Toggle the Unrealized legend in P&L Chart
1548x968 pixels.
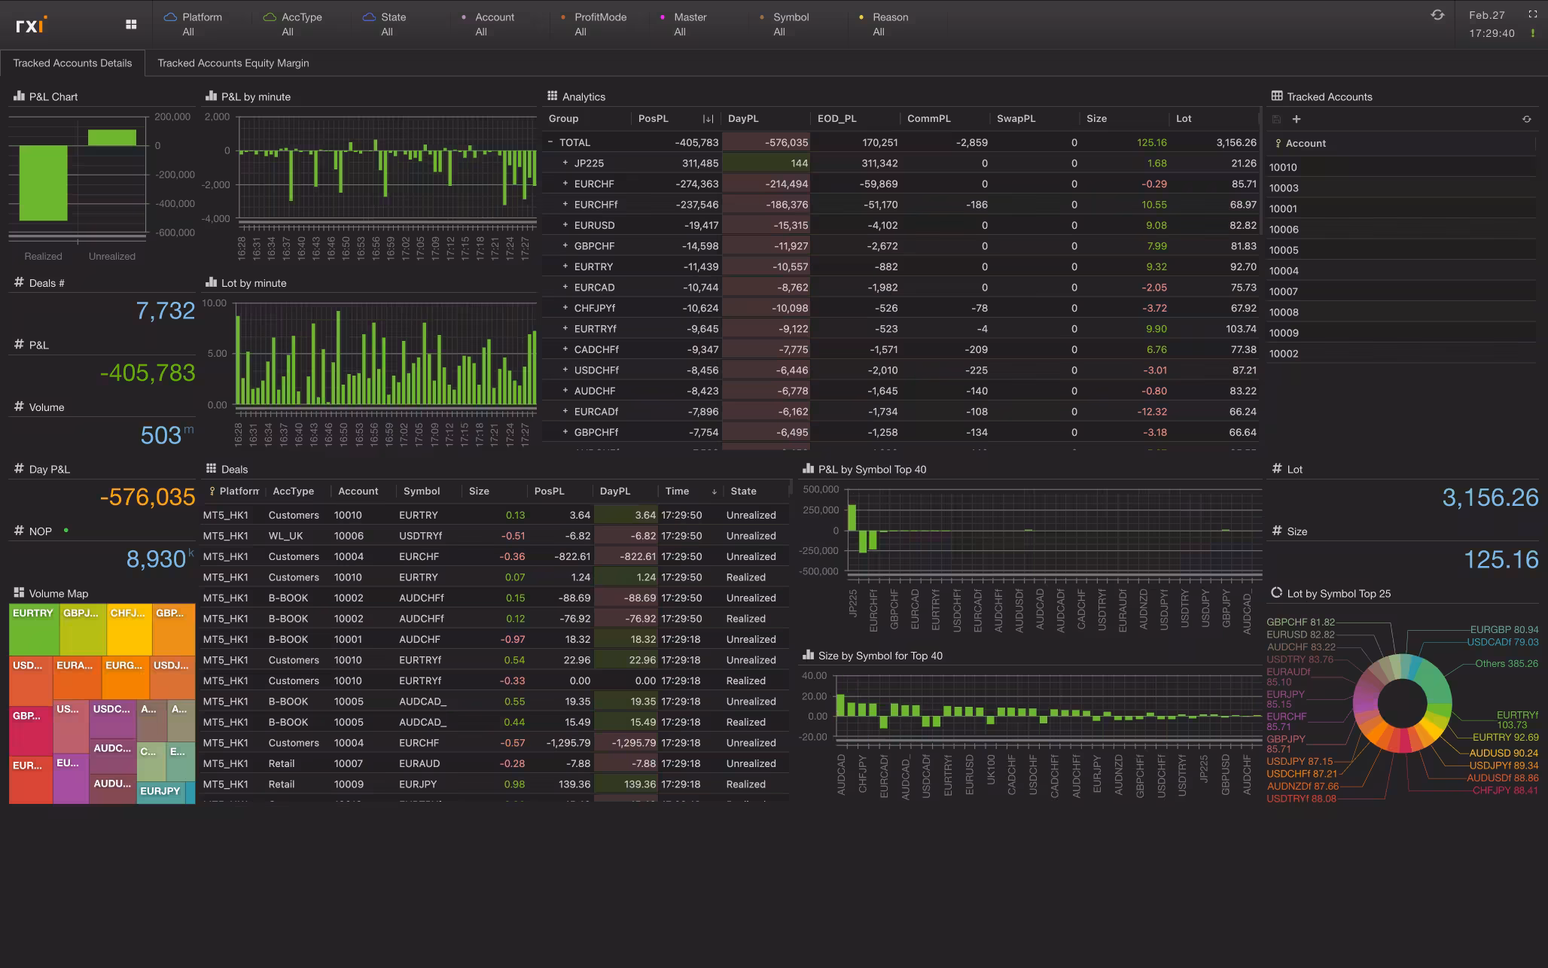[111, 256]
